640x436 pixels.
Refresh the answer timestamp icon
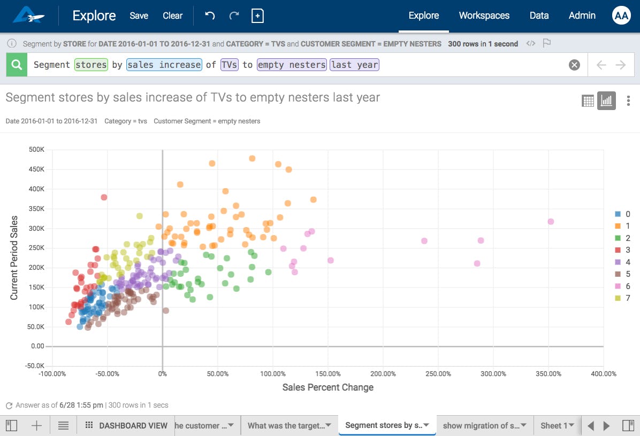(9, 406)
